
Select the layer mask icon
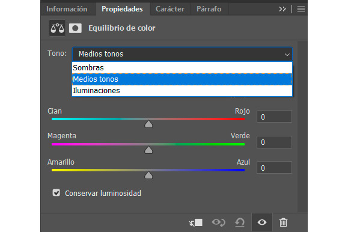[75, 28]
